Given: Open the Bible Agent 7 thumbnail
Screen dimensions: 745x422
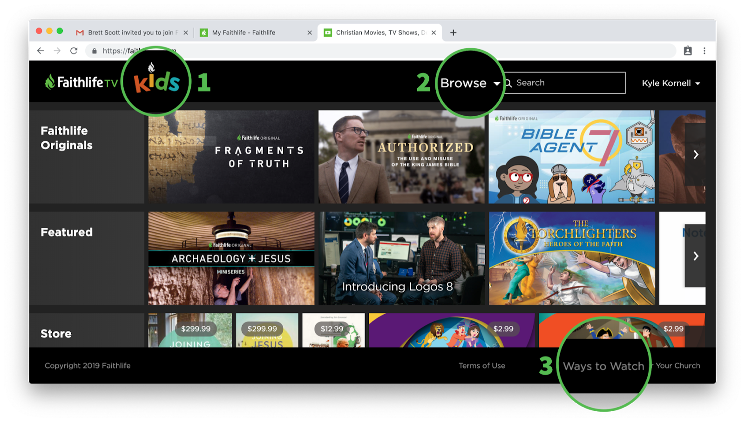Looking at the screenshot, I should [x=572, y=157].
